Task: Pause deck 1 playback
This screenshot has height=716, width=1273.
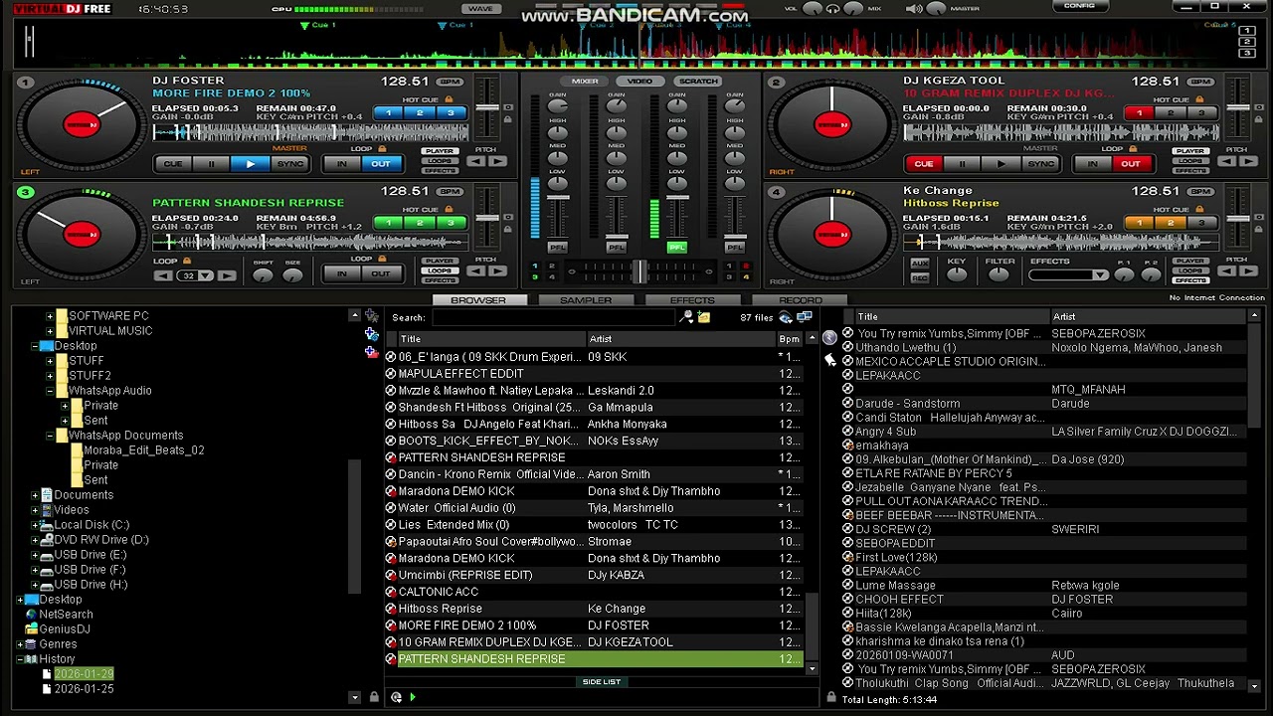Action: (x=211, y=164)
